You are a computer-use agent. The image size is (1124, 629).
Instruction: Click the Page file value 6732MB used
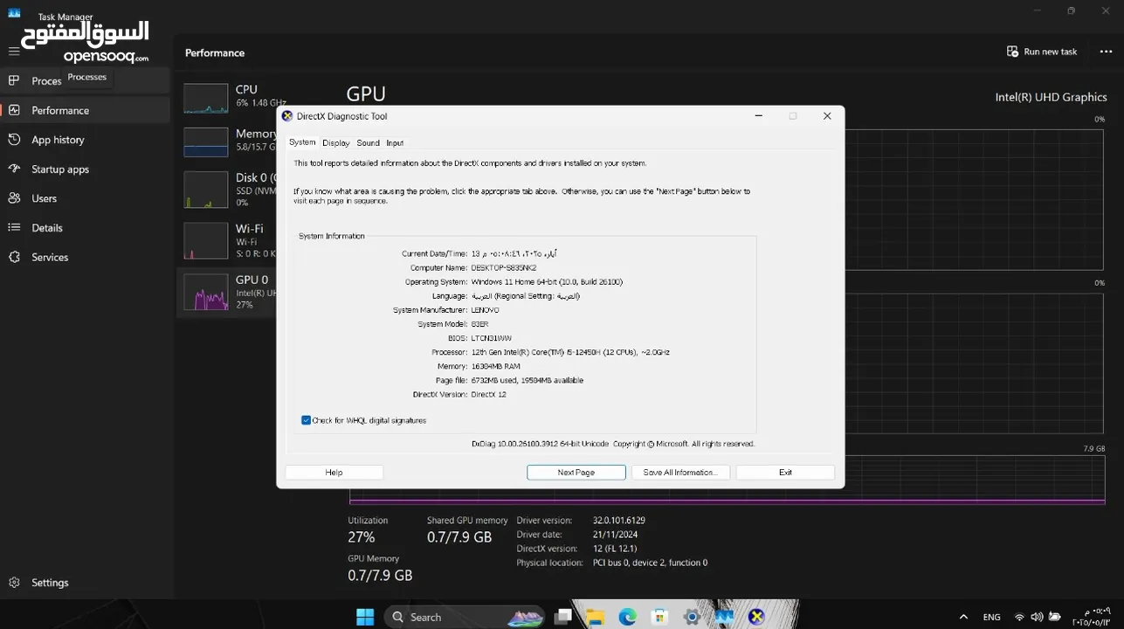[x=527, y=380]
